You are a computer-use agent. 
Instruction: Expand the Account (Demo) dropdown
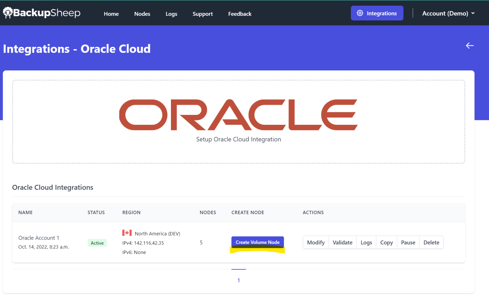point(448,13)
